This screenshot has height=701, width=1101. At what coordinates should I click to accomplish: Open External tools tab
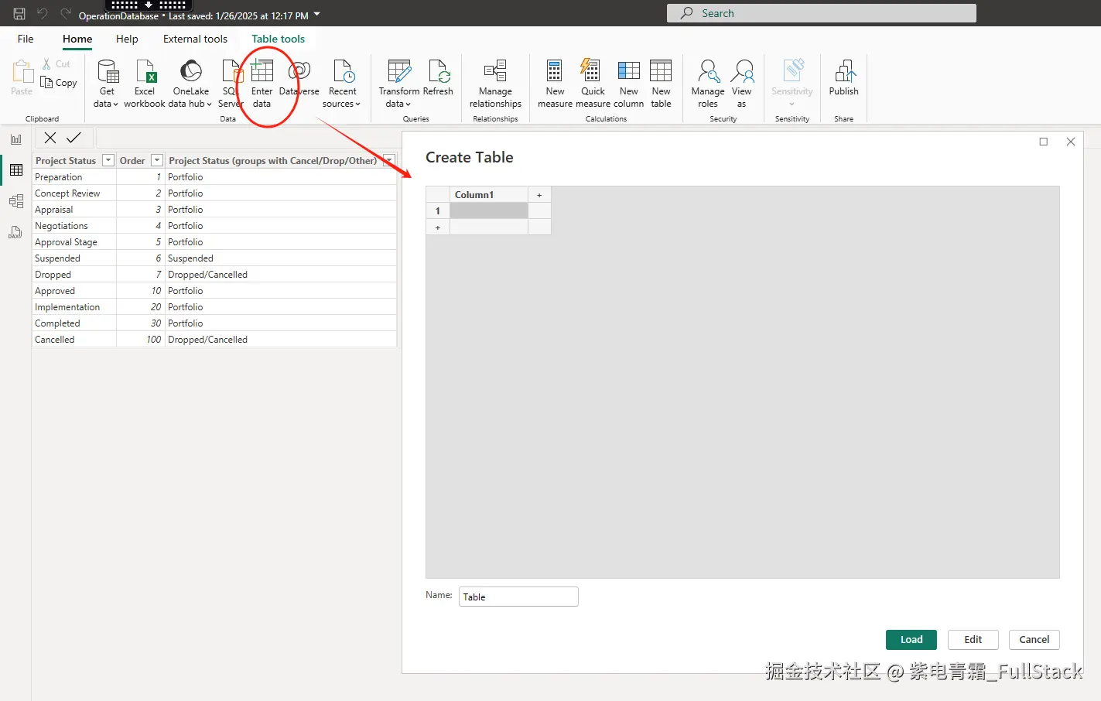(x=195, y=39)
